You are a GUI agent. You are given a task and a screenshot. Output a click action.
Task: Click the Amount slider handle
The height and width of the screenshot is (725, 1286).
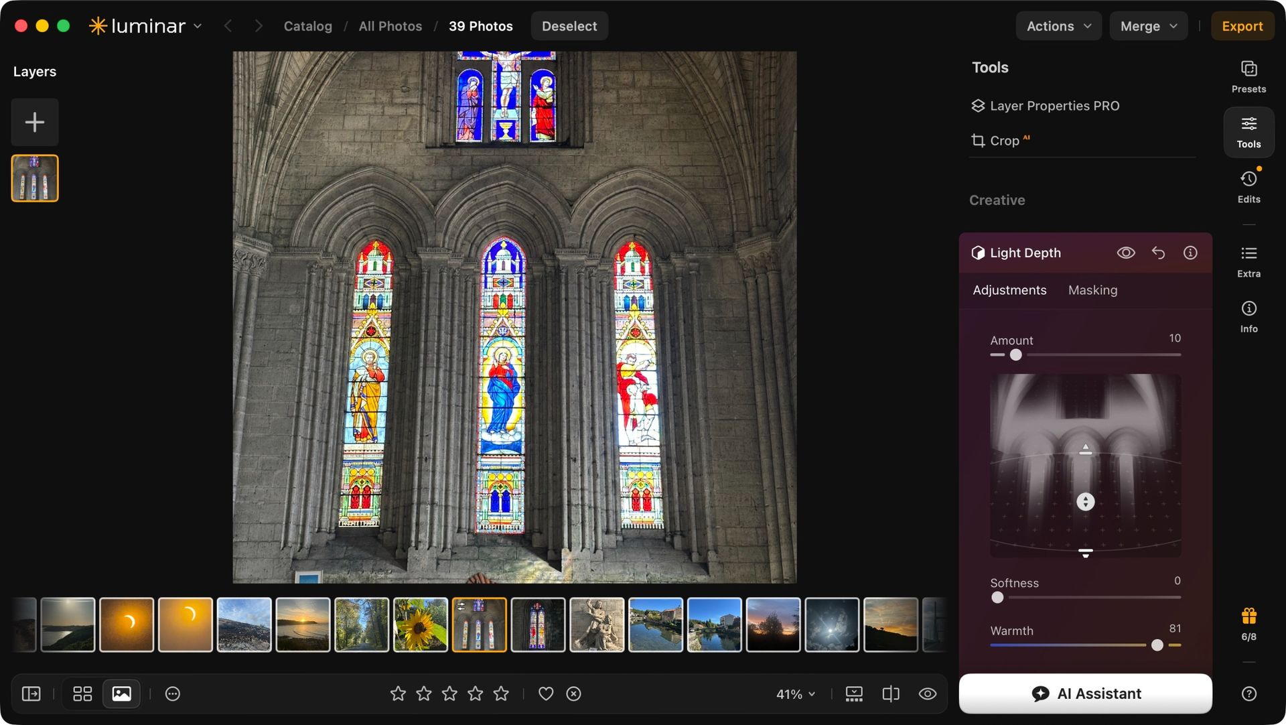pos(1015,355)
